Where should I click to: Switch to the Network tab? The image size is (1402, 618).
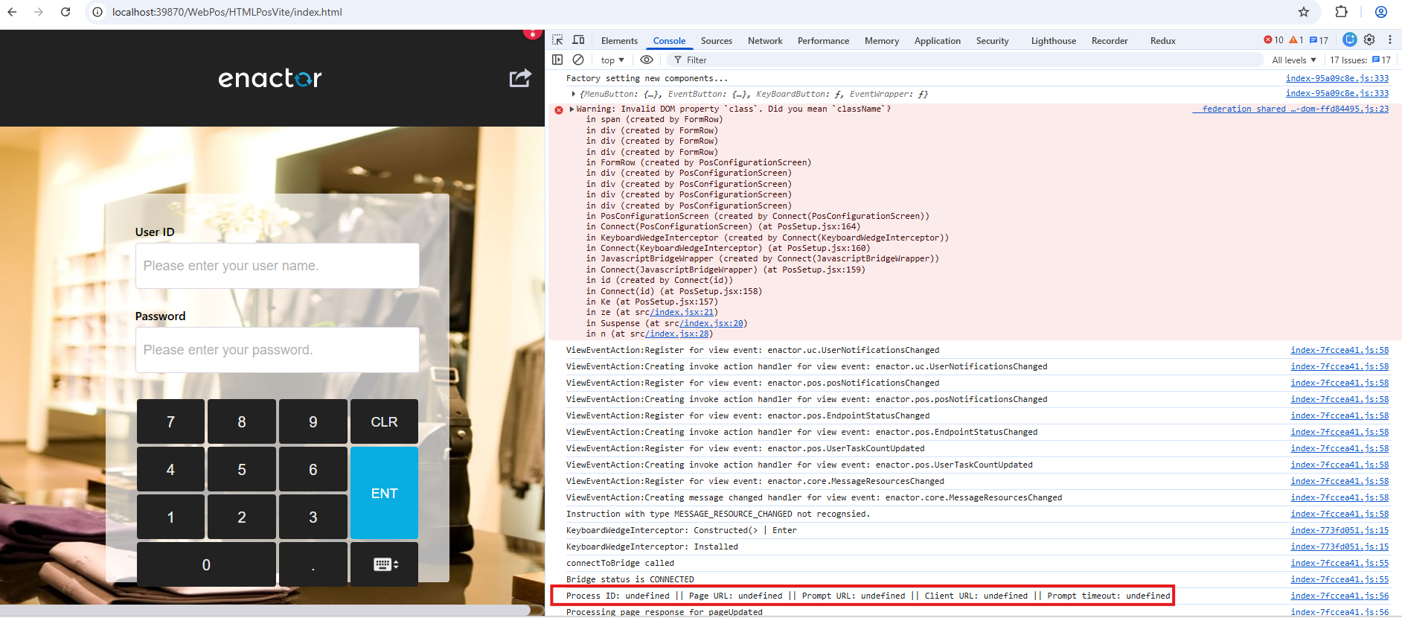[x=765, y=41]
